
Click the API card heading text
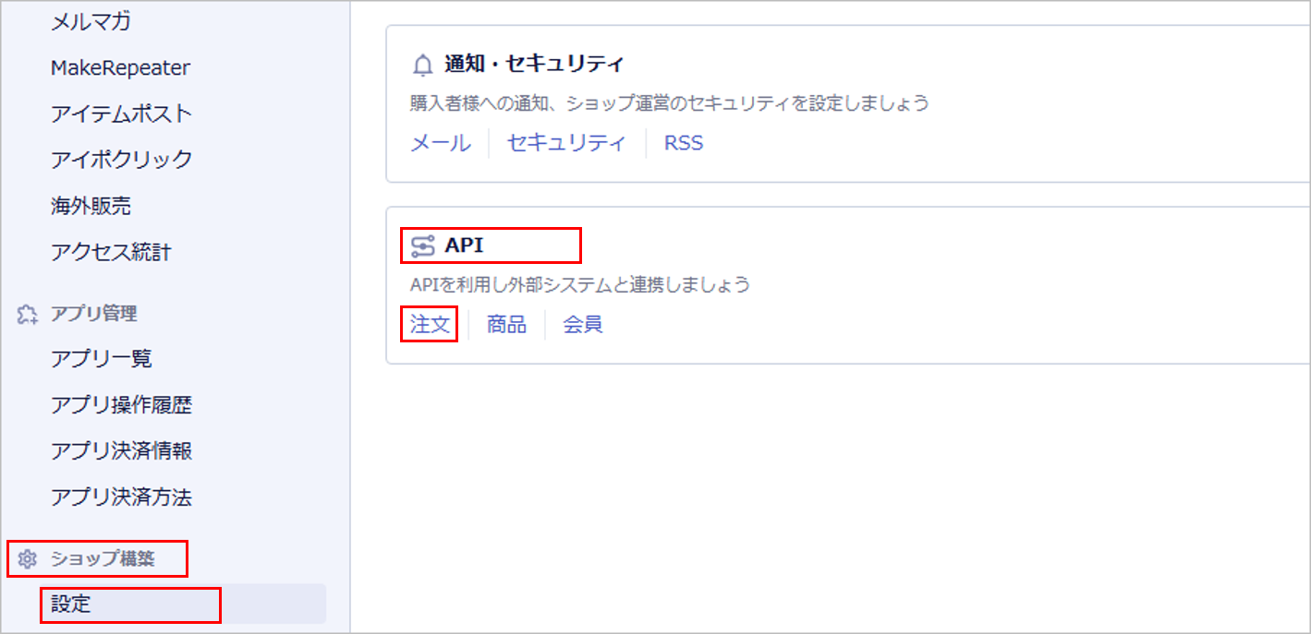464,246
